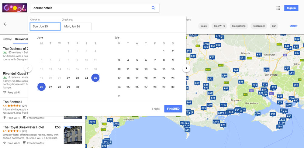Toggle the Free parking filter

coord(239,26)
